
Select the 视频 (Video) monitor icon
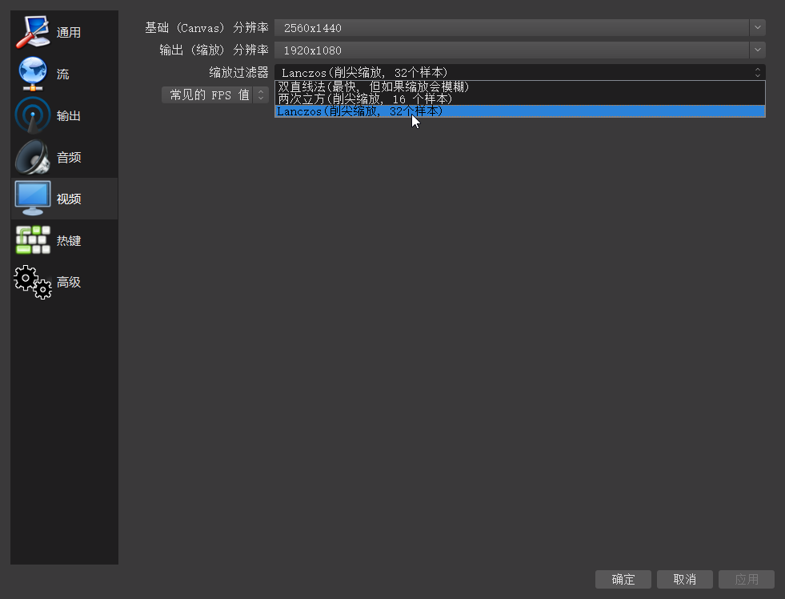pos(33,199)
